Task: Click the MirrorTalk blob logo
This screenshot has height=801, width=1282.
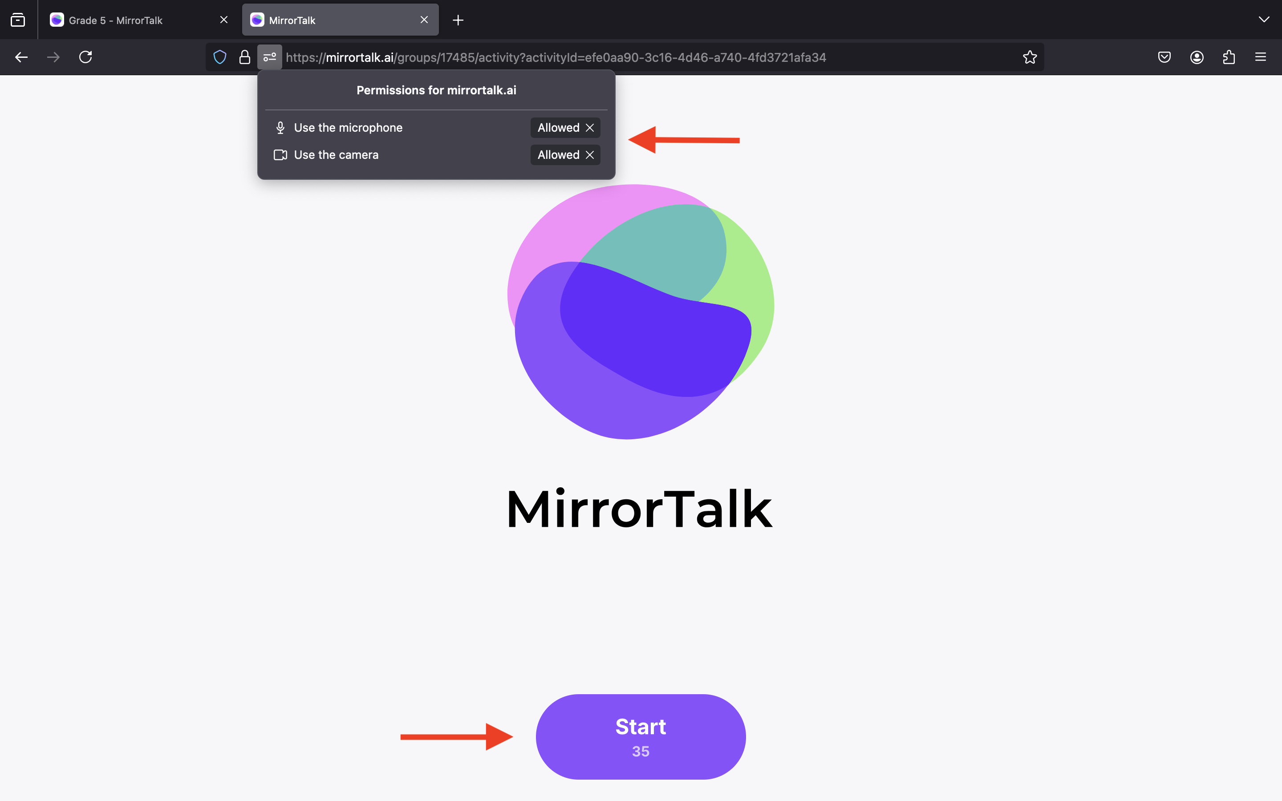Action: tap(641, 311)
